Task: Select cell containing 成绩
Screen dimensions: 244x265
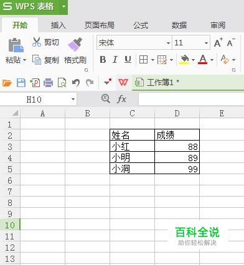Action: pos(177,135)
